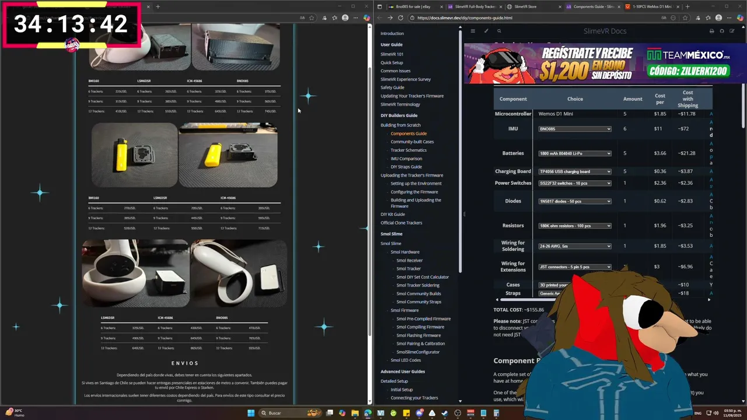
Task: Click the yellow lighter tracker photo
Action: 135,155
